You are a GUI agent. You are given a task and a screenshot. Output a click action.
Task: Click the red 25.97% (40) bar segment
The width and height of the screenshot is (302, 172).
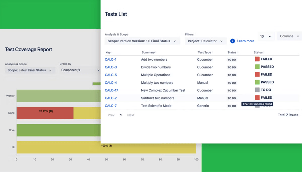pyautogui.click(x=45, y=113)
